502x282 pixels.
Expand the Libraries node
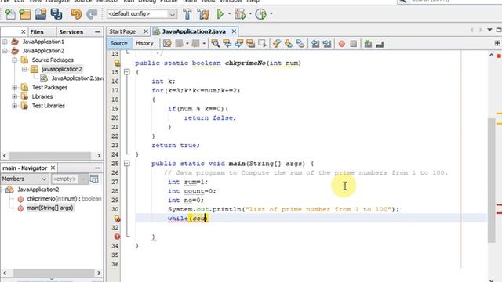pyautogui.click(x=14, y=96)
